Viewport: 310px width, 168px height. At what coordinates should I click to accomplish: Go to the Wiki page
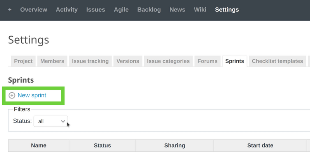point(200,10)
